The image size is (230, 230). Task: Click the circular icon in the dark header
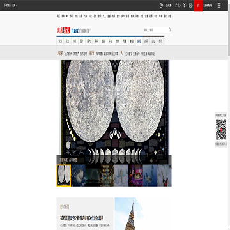click(x=161, y=6)
